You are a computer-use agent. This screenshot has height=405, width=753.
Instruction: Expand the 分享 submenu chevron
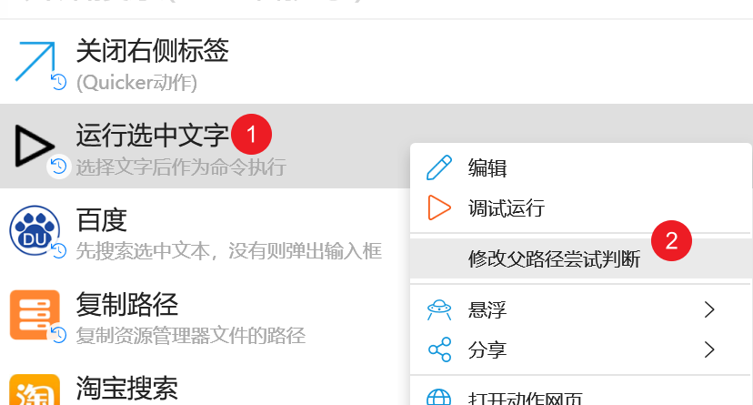(x=709, y=349)
